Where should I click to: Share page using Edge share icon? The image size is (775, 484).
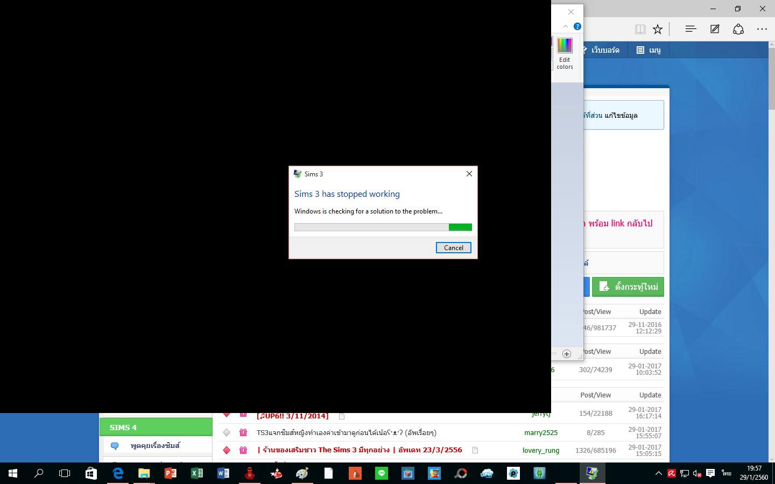(738, 29)
